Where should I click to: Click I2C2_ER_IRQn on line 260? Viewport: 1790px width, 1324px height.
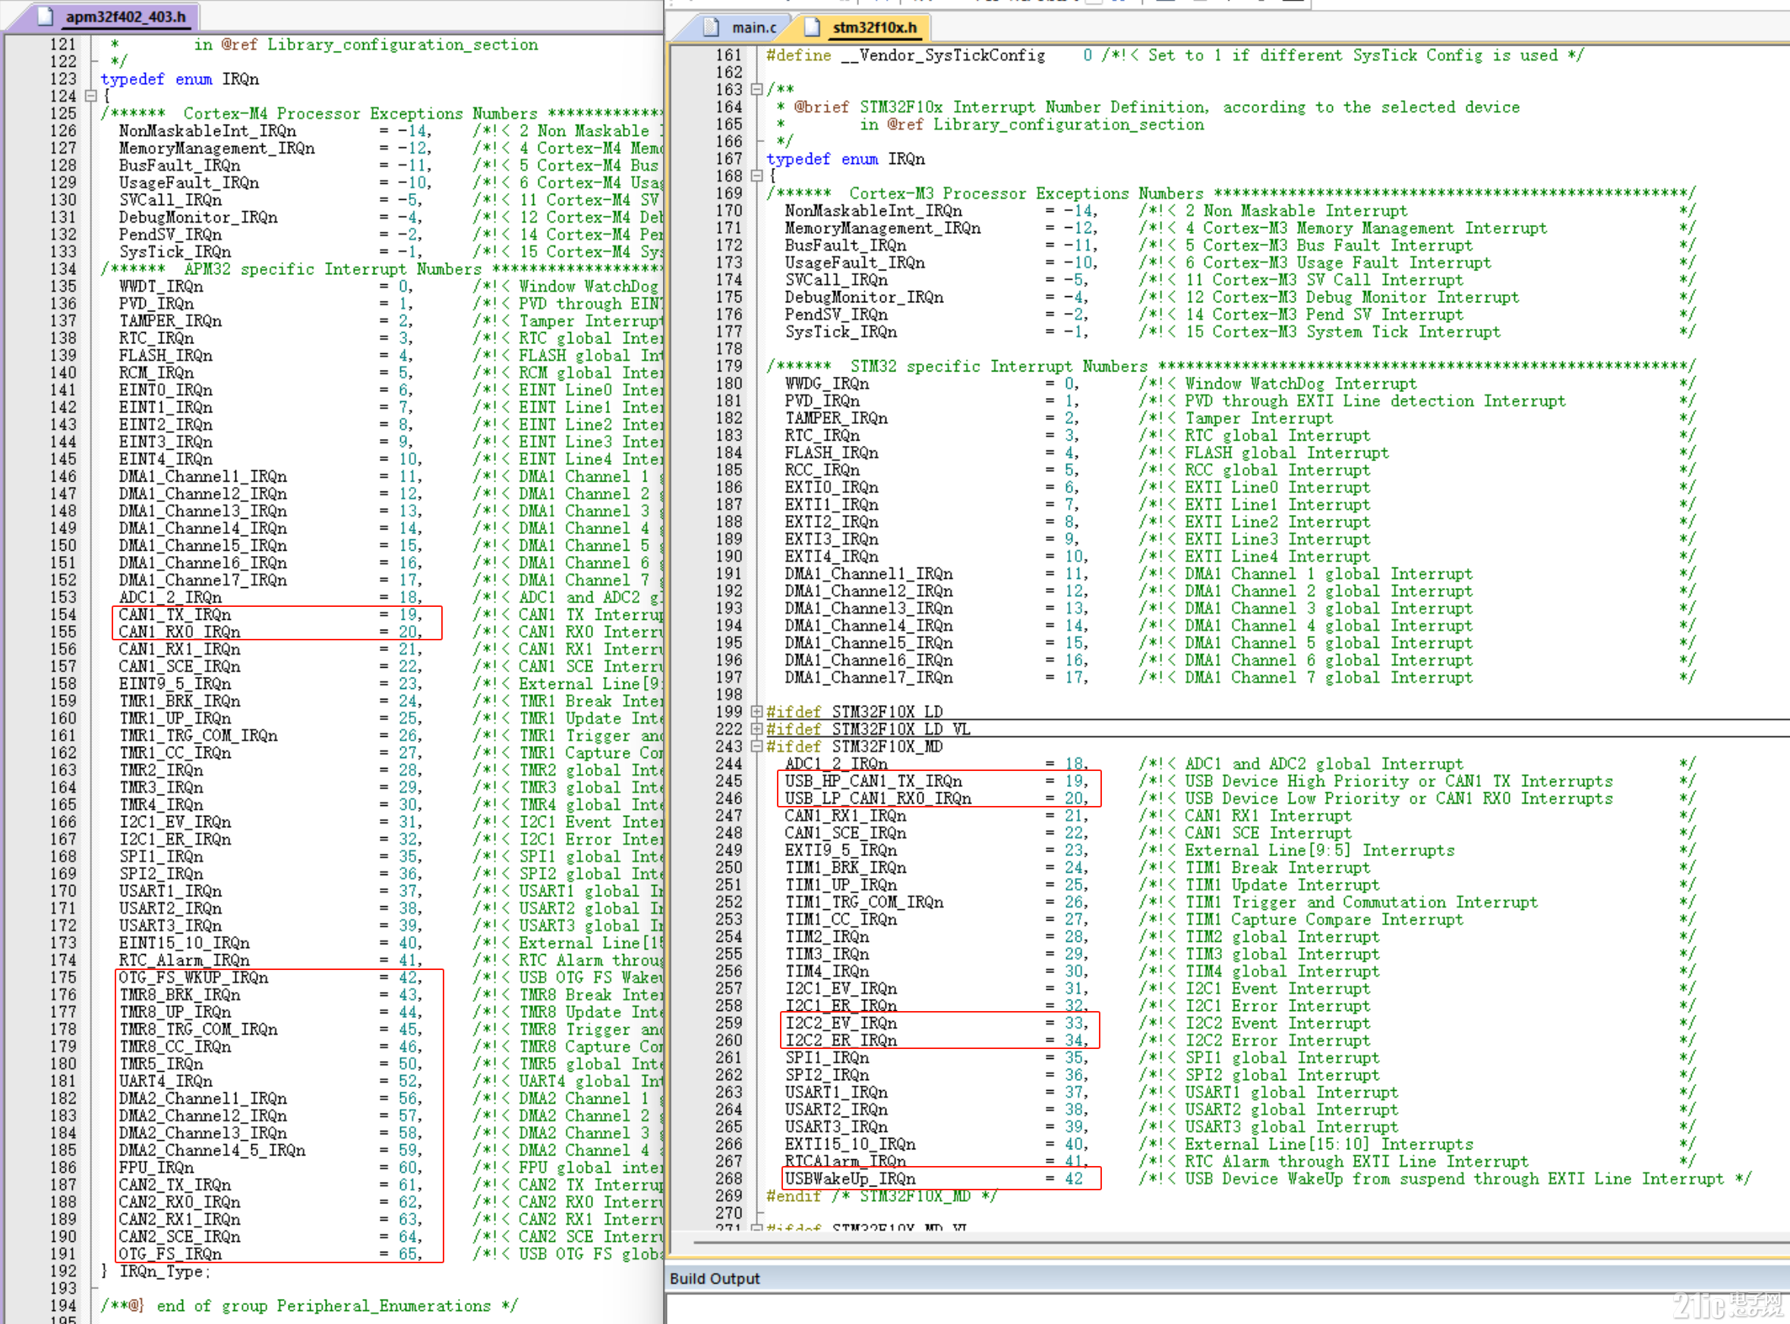click(x=841, y=1041)
